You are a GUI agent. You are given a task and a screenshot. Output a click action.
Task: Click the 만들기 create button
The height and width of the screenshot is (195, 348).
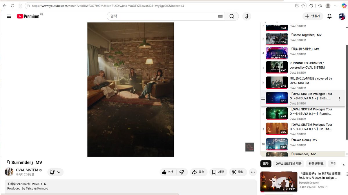point(313,16)
